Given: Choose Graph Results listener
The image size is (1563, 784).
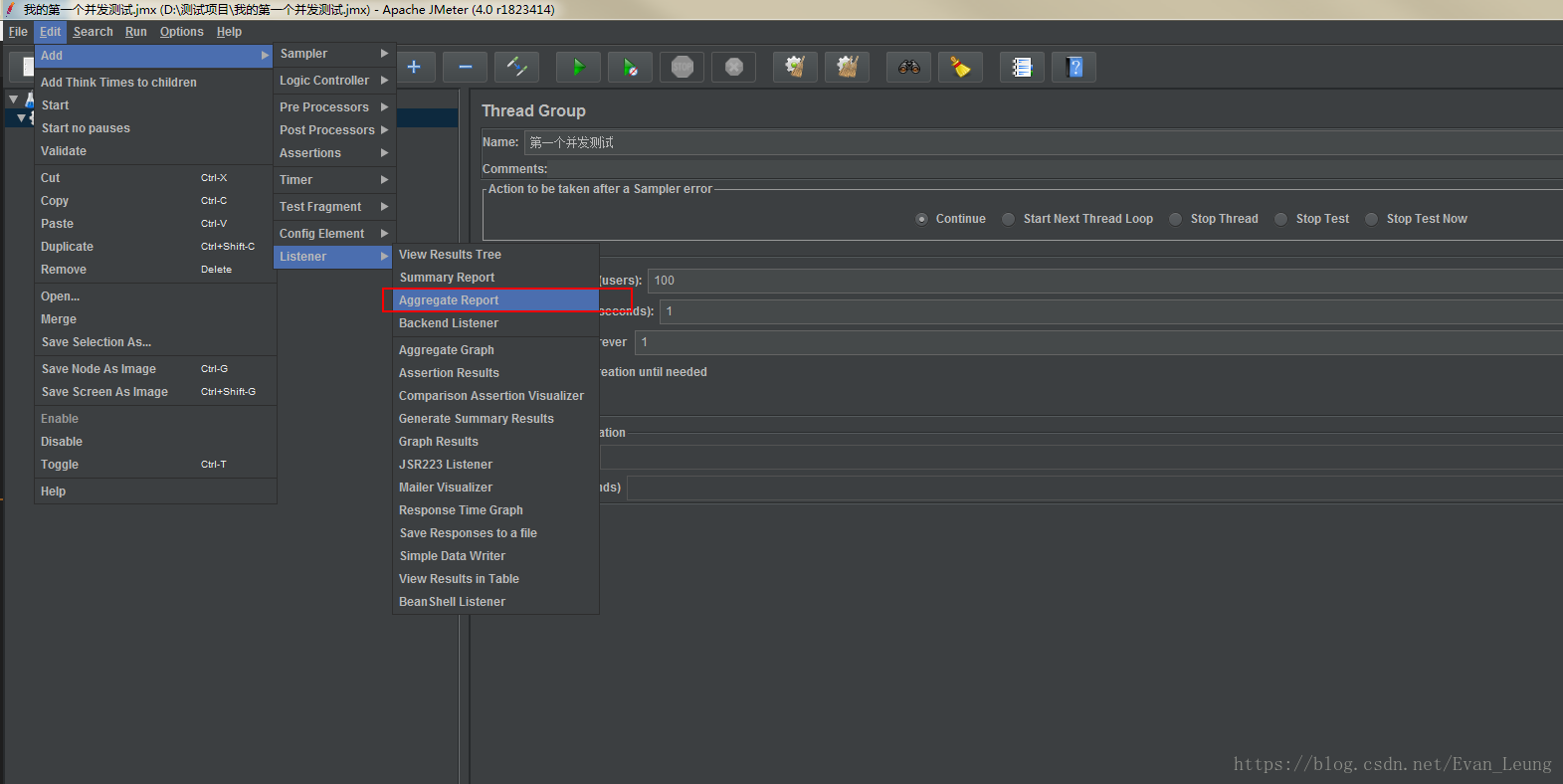Looking at the screenshot, I should (495, 442).
